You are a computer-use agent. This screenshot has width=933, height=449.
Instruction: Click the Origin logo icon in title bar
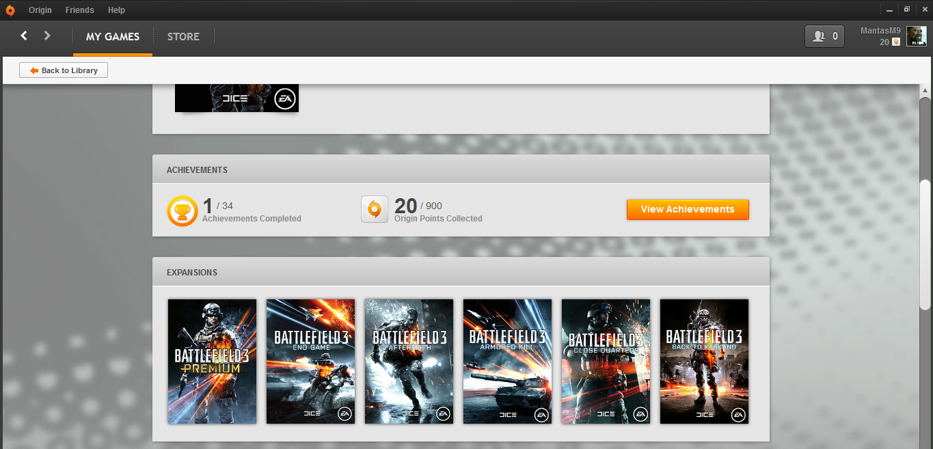tap(10, 10)
